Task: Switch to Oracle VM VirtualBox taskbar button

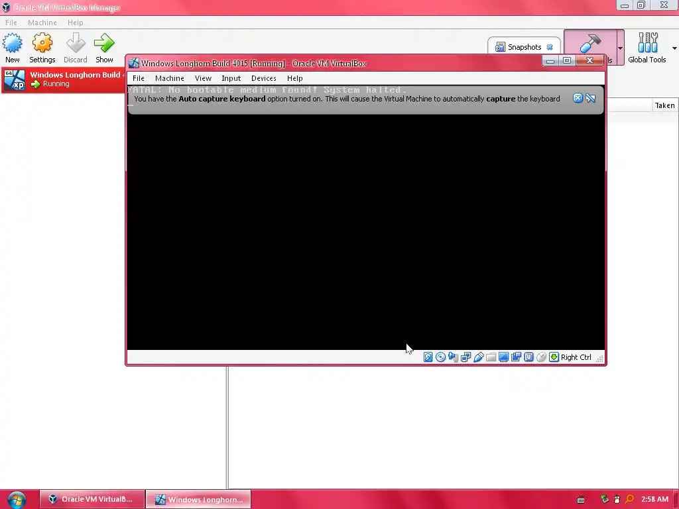Action: pyautogui.click(x=92, y=499)
